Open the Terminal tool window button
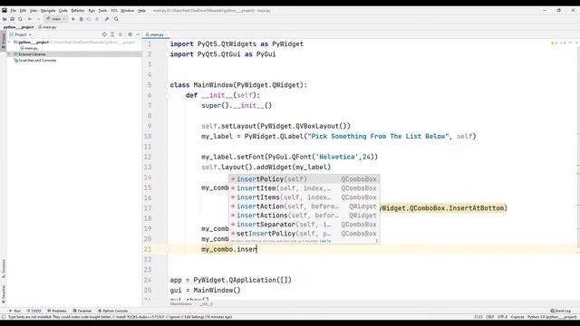Image resolution: width=580 pixels, height=326 pixels. pyautogui.click(x=82, y=311)
